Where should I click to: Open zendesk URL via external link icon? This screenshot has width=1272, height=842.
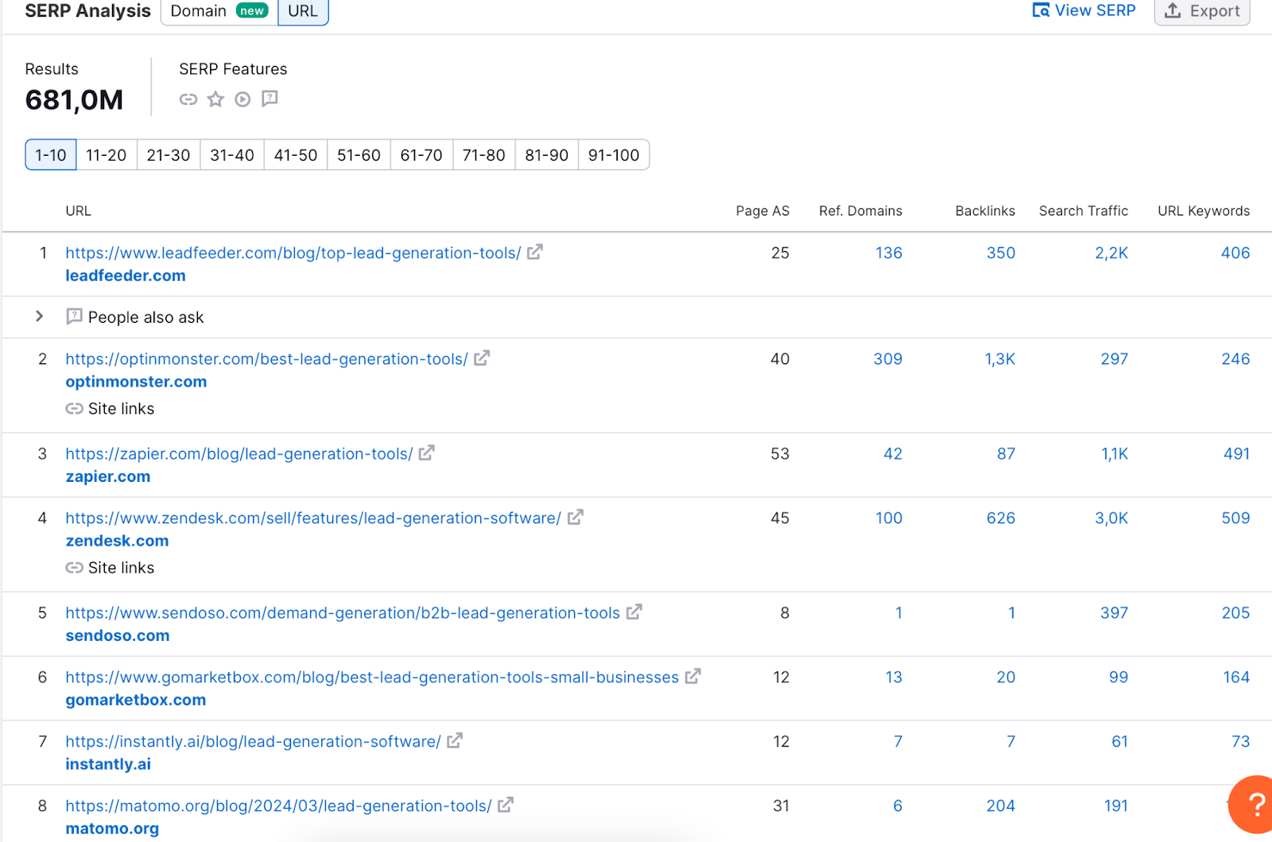coord(576,518)
